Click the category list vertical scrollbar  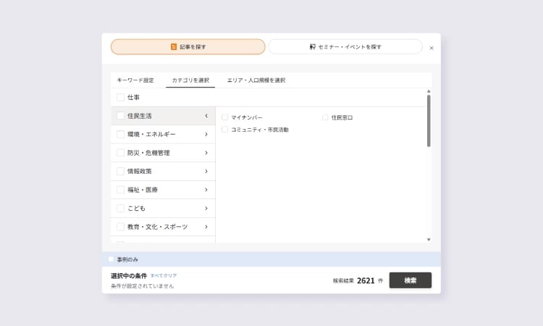[429, 121]
